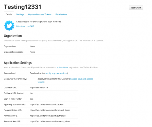This screenshot has width=152, height=127.
Task: Open Keys and Access Tokens tab
Action: (40, 14)
